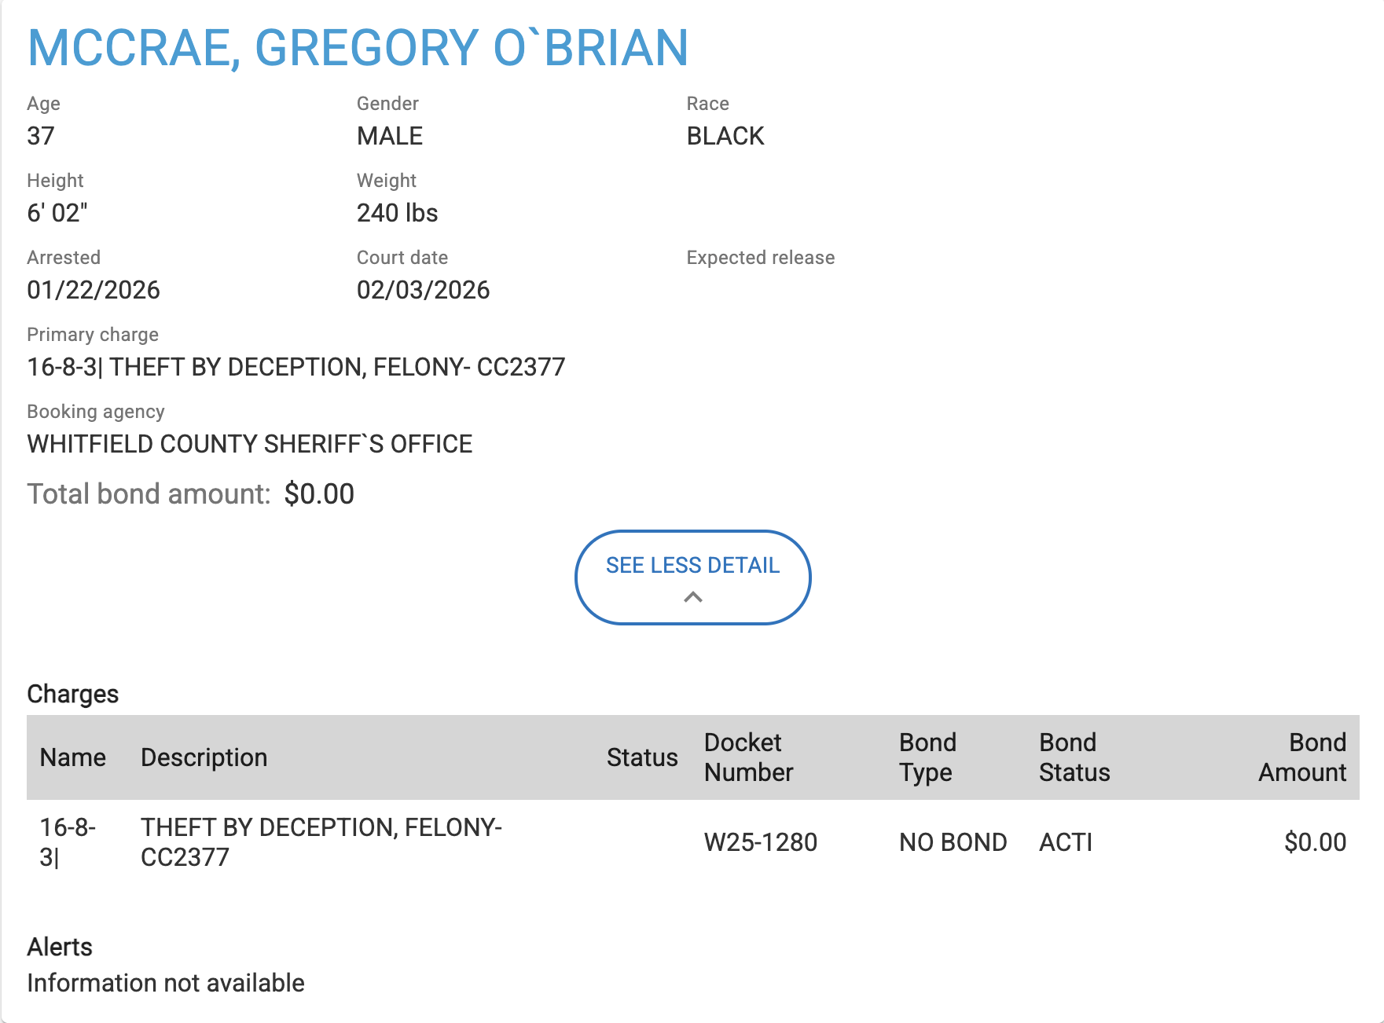Click the Status column header
Screen dimensions: 1384x1023
(x=641, y=757)
